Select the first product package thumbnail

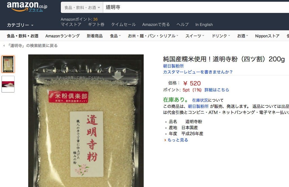pyautogui.click(x=8, y=64)
